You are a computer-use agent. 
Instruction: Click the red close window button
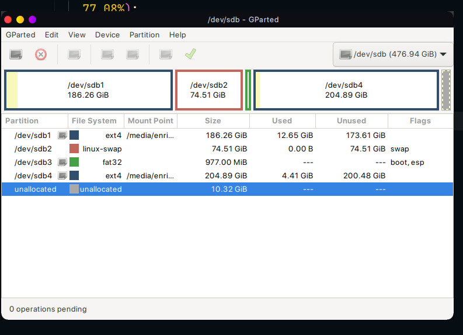tap(8, 19)
